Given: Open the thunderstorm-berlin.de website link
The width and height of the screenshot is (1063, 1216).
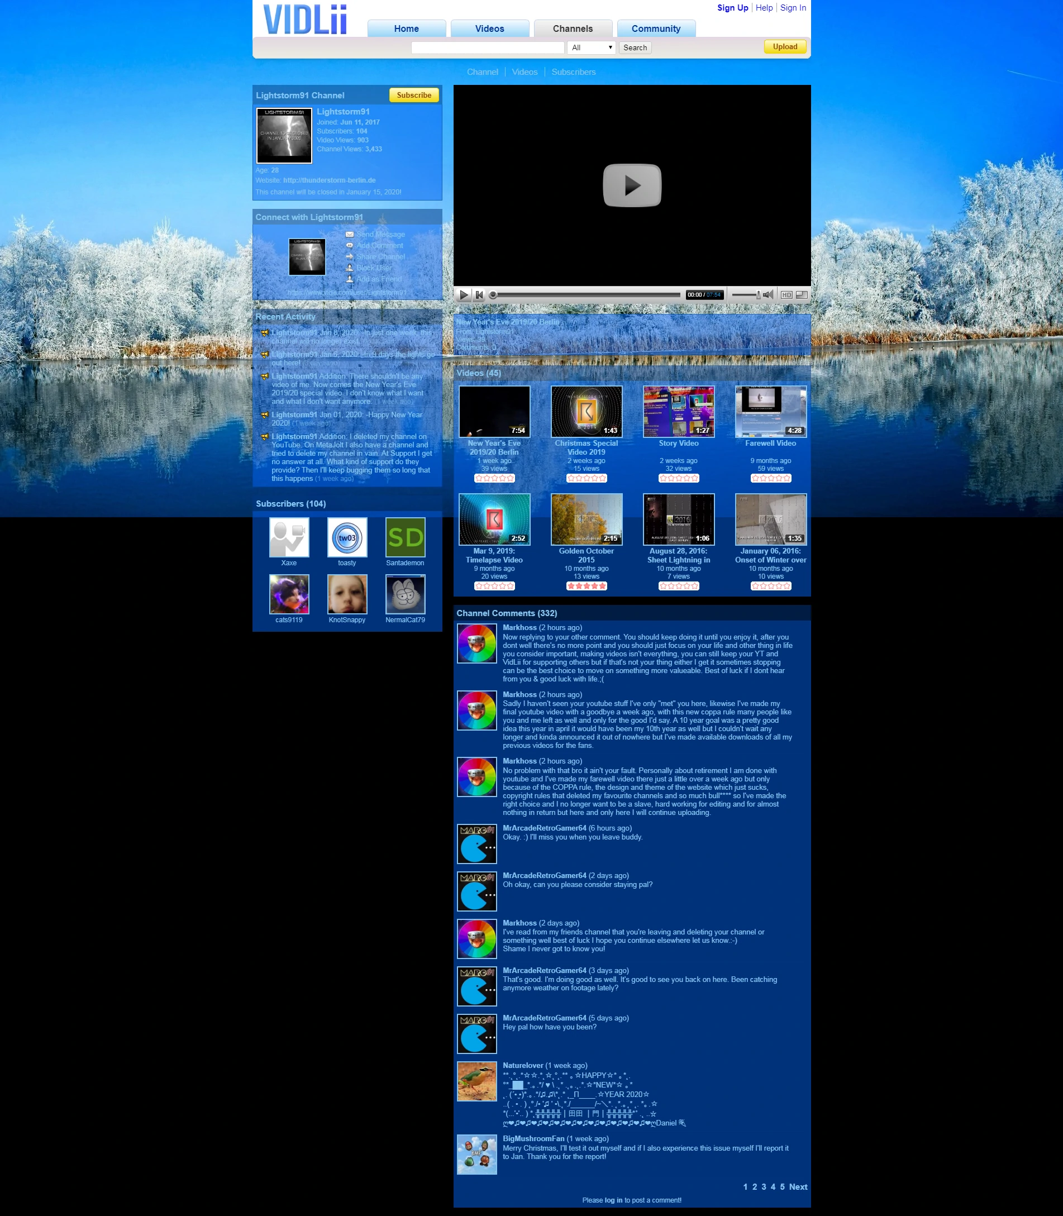Looking at the screenshot, I should coord(329,180).
